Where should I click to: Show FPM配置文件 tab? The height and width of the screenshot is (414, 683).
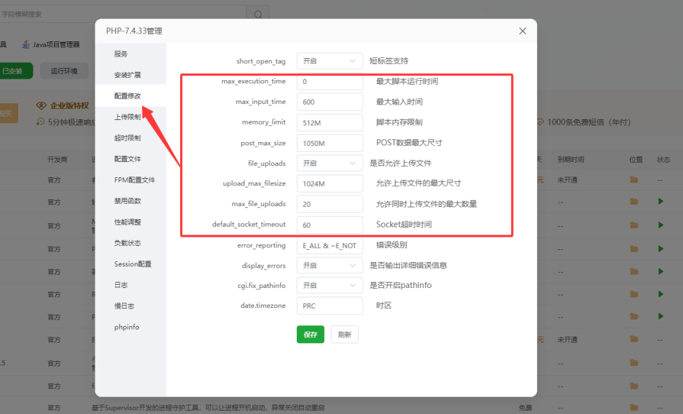(131, 180)
